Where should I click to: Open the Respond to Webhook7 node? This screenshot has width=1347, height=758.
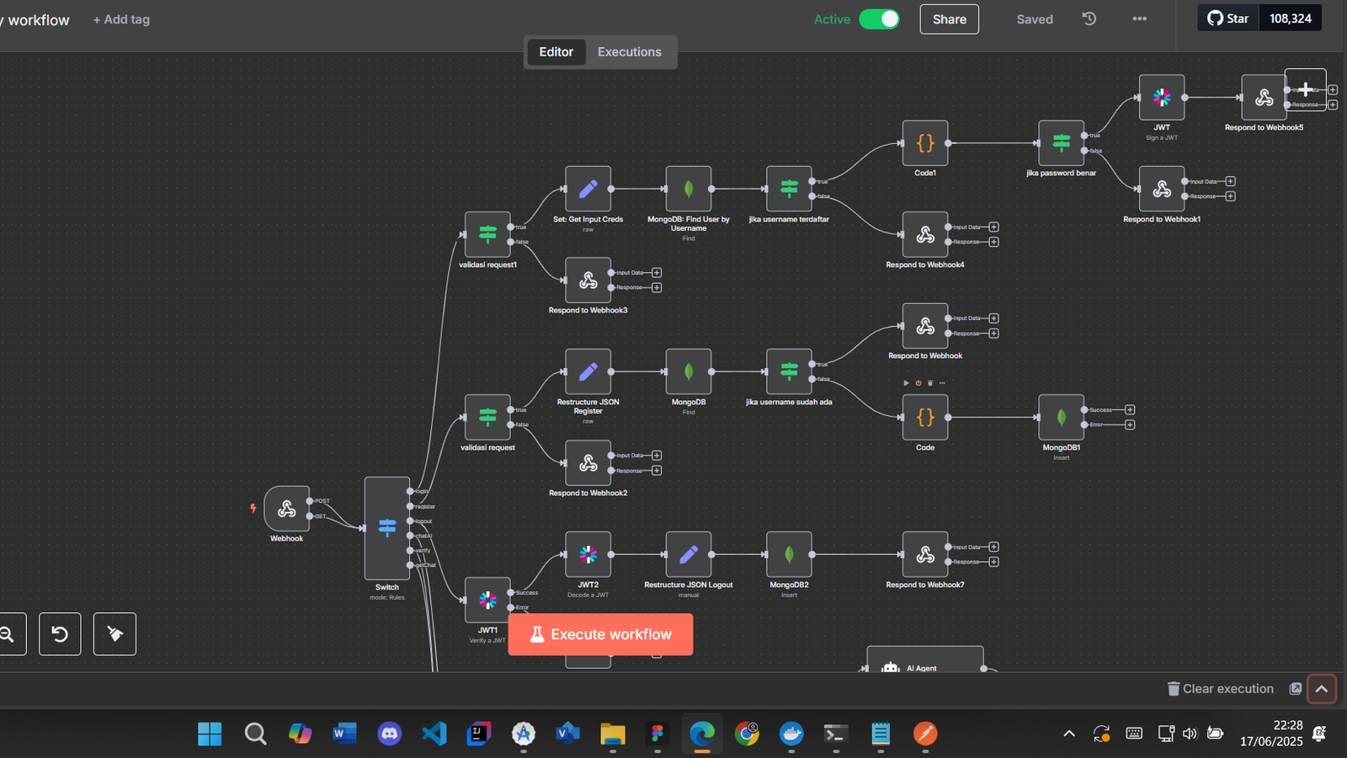924,554
